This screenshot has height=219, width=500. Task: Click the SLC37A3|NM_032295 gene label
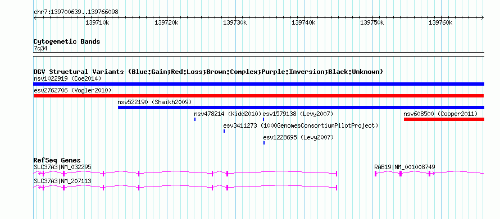(62, 167)
